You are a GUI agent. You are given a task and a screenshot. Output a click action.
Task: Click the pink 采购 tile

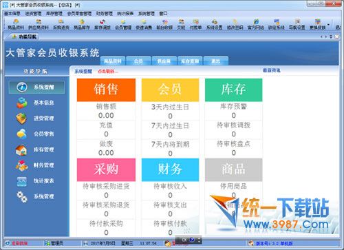106,169
